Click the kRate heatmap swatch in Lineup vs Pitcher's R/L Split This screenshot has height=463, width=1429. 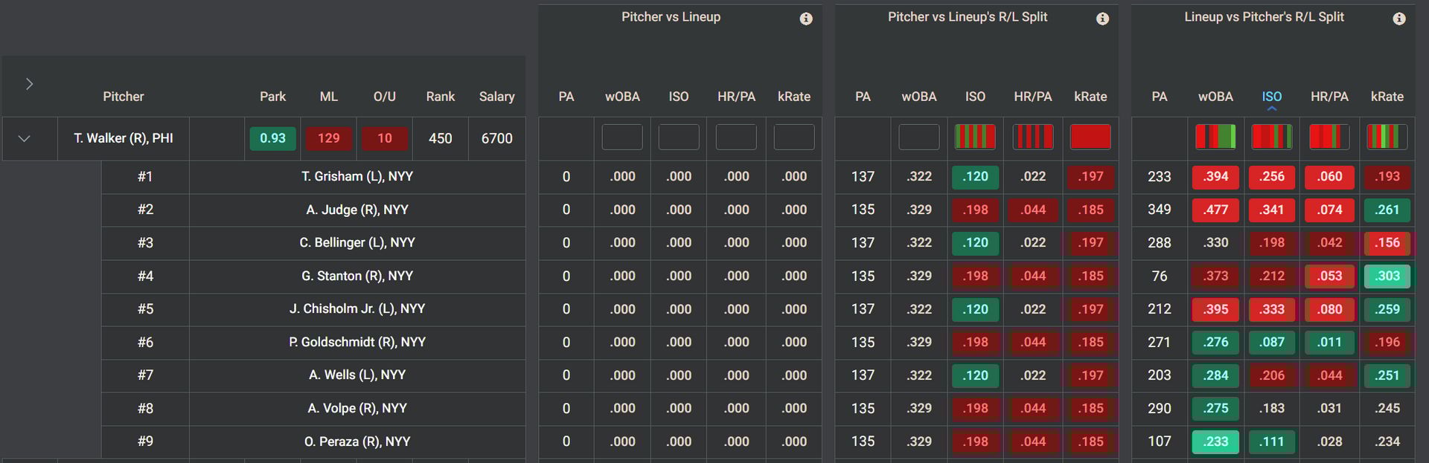(x=1387, y=137)
